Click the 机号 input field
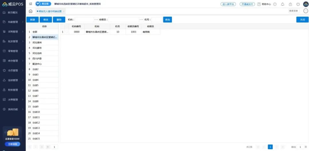Image resolution: width=309 pixels, height=151 pixels. click(x=157, y=20)
